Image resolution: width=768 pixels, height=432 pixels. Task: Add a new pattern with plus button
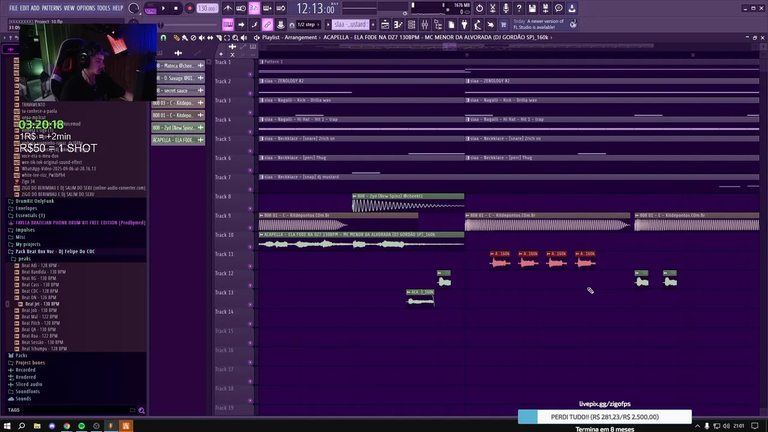373,25
